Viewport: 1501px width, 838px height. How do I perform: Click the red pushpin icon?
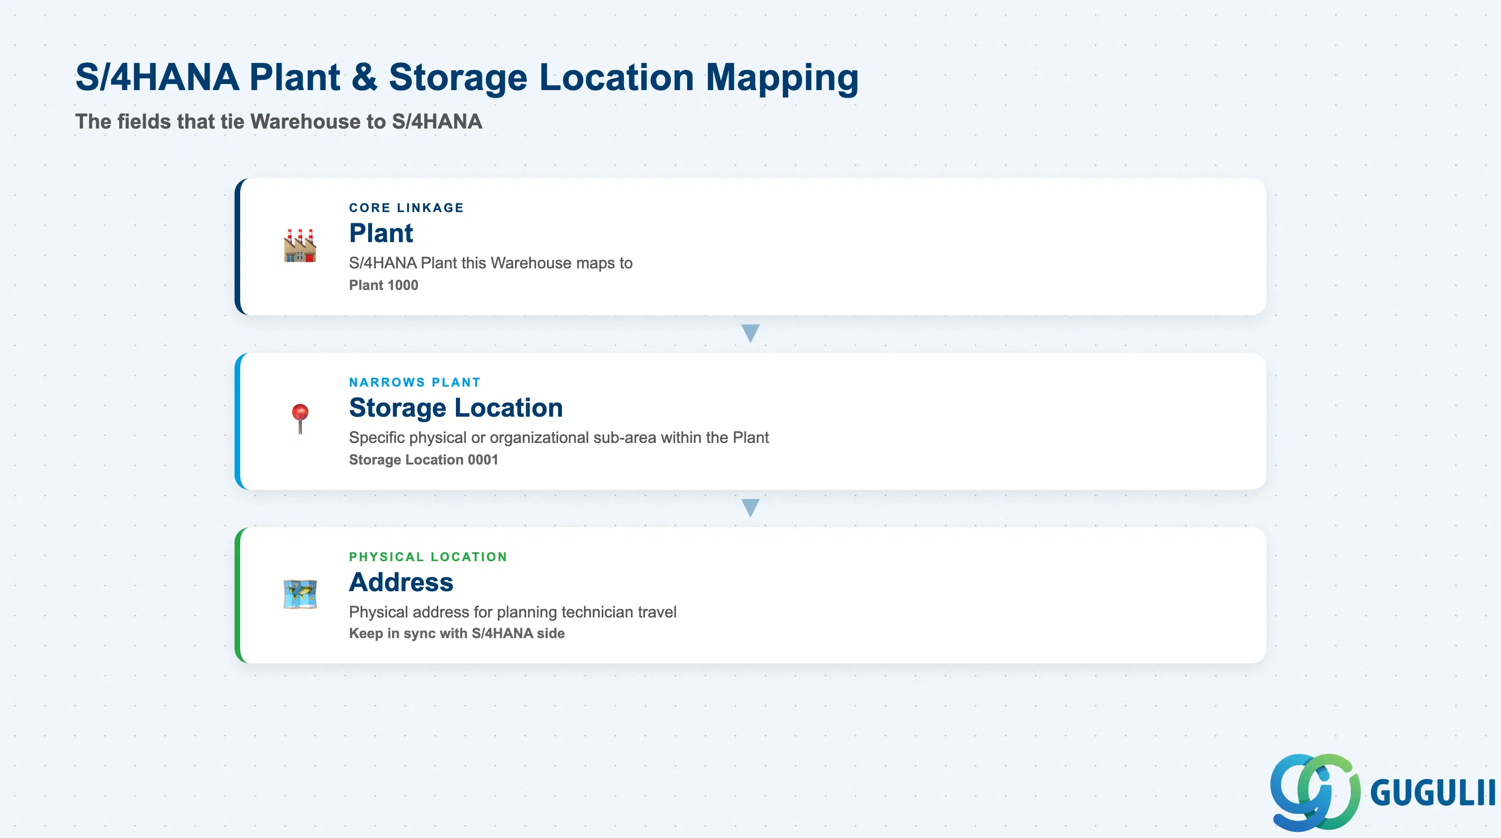pyautogui.click(x=300, y=419)
